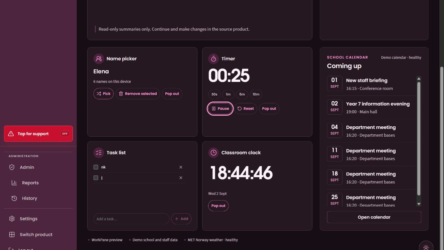Pop out the Name picker widget
The height and width of the screenshot is (250, 444).
click(x=172, y=94)
